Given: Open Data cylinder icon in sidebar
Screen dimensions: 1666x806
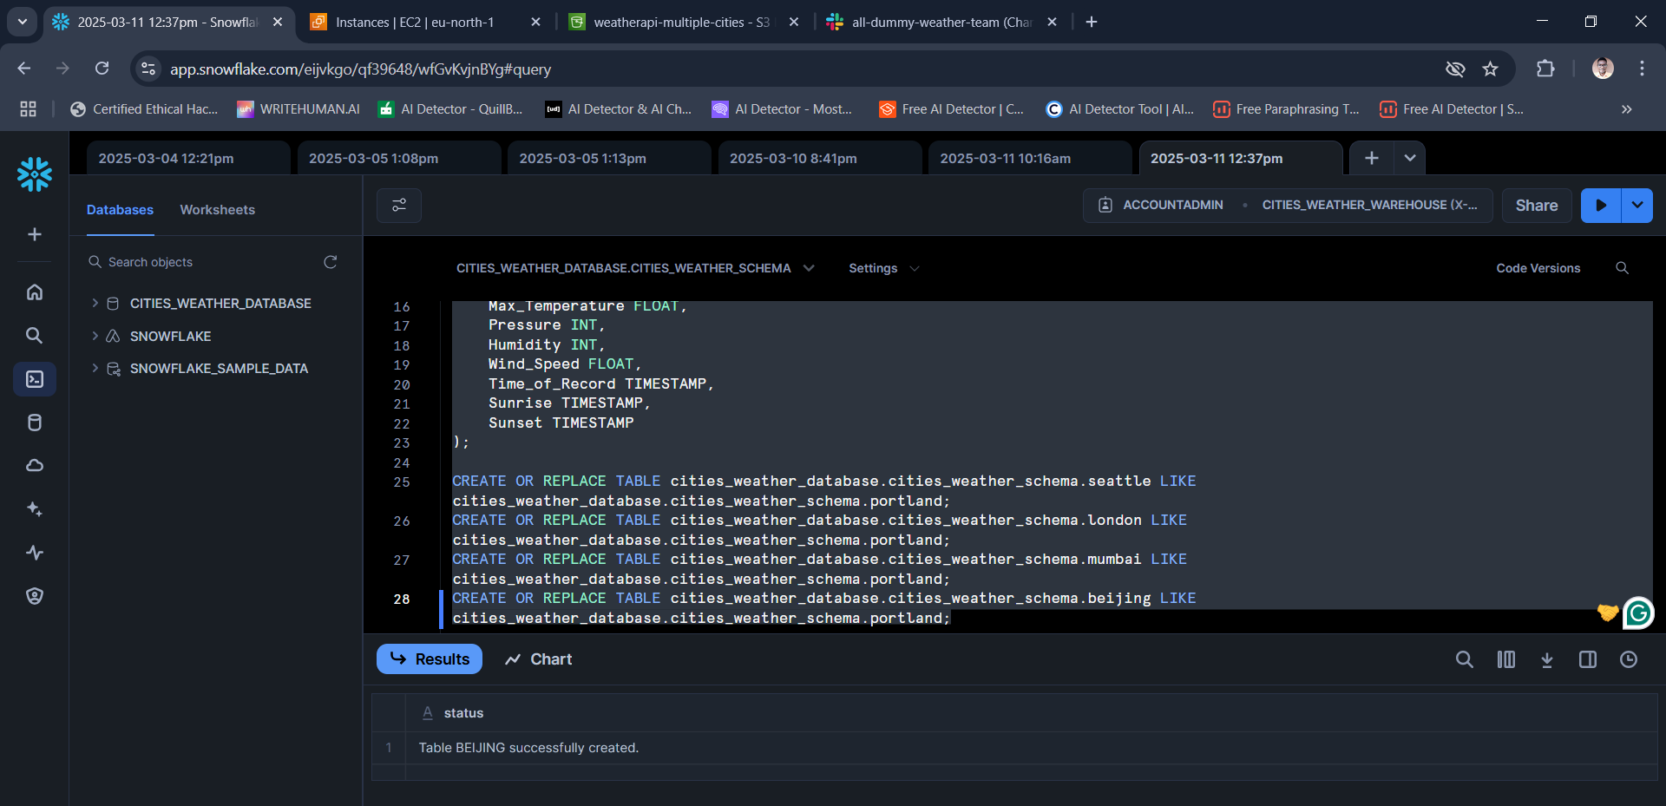Looking at the screenshot, I should point(35,423).
